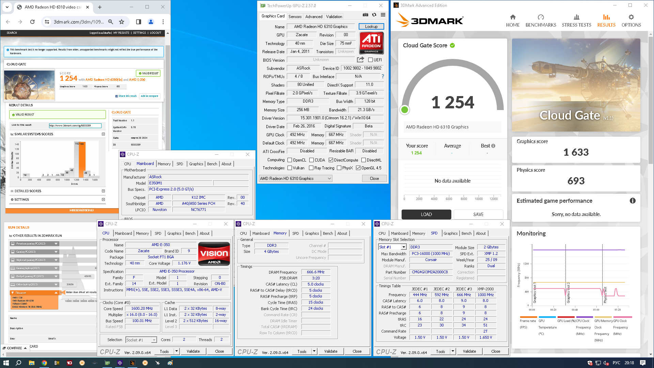Click Lookup button in GPU-Z
Viewport: 654px width, 368px height.
371,26
